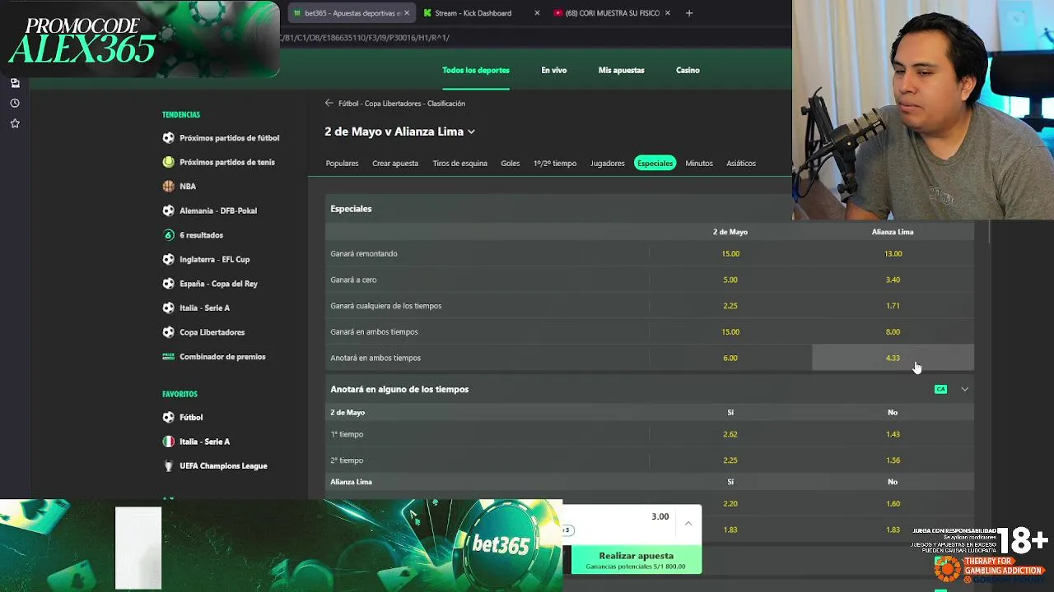This screenshot has width=1054, height=592.
Task: Pick 2 de Mayo Ganará a cero at 5.00
Action: tap(730, 280)
